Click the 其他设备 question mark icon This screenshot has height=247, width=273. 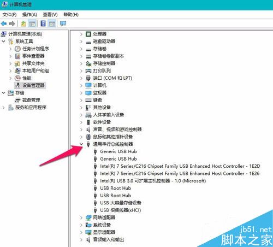pyautogui.click(x=88, y=108)
